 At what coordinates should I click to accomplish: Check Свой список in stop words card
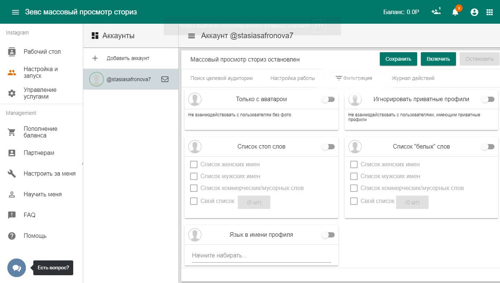point(194,201)
